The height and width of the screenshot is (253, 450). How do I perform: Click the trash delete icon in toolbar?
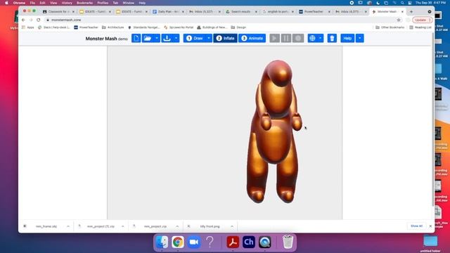pos(332,38)
